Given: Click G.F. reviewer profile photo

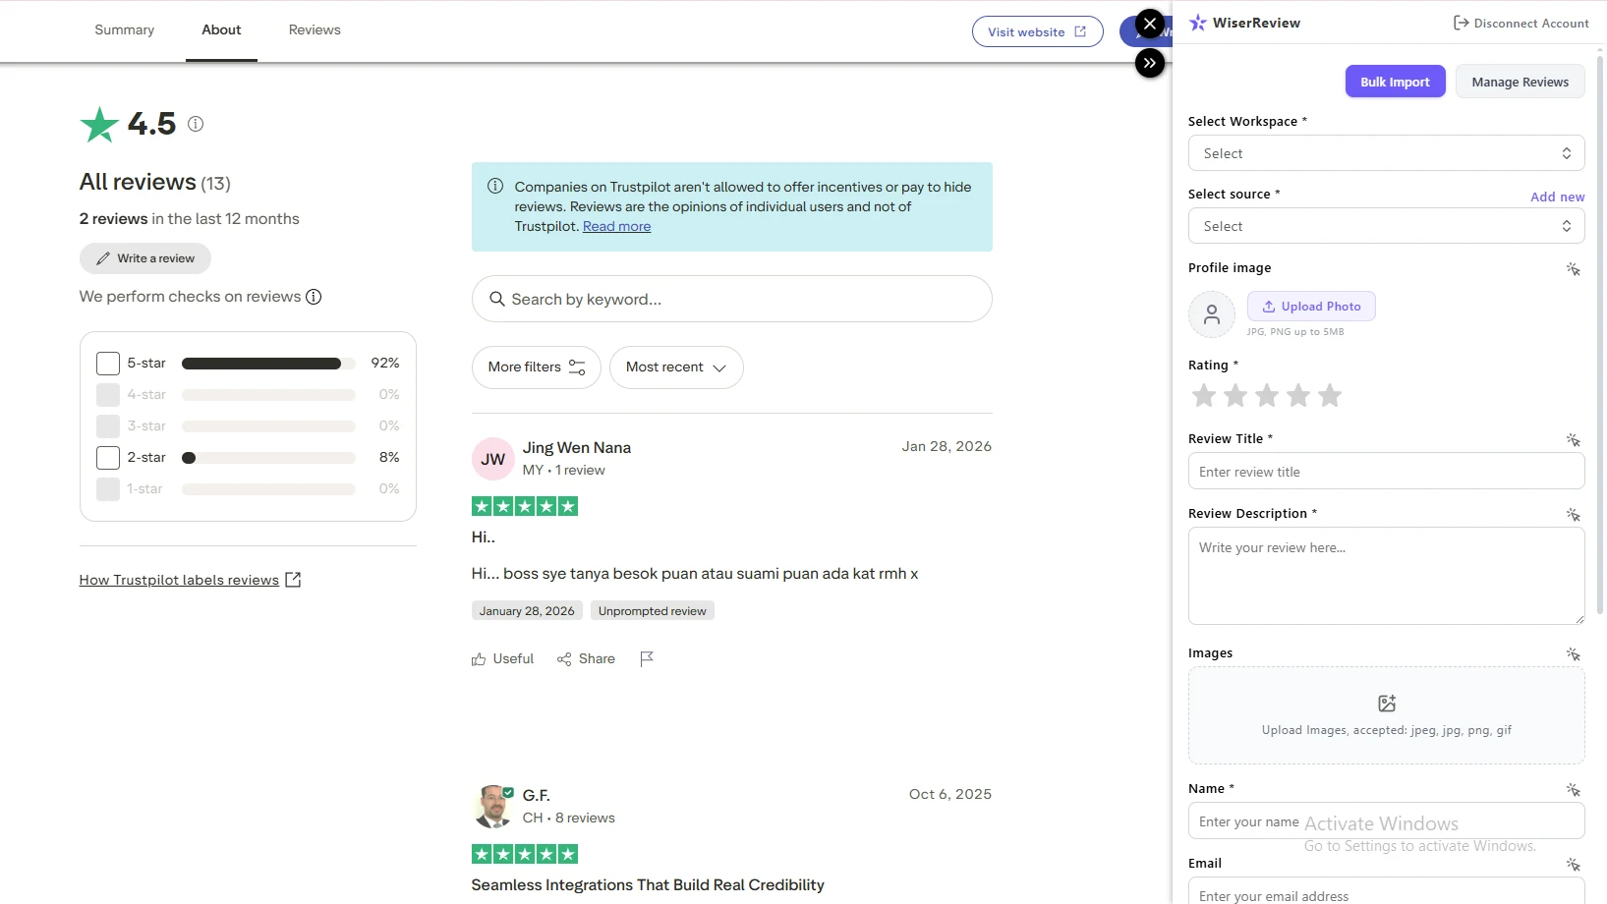Looking at the screenshot, I should click(x=492, y=806).
